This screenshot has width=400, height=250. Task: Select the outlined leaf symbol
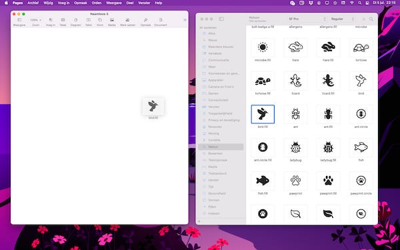pyautogui.click(x=295, y=214)
